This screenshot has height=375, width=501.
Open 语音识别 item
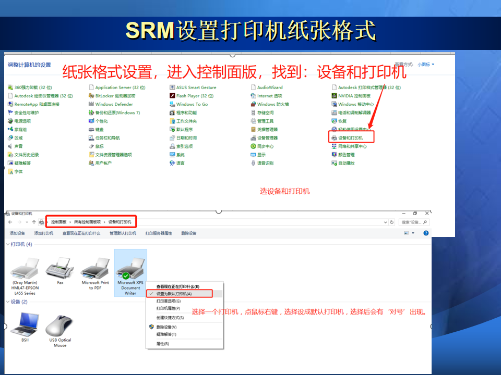[262, 163]
